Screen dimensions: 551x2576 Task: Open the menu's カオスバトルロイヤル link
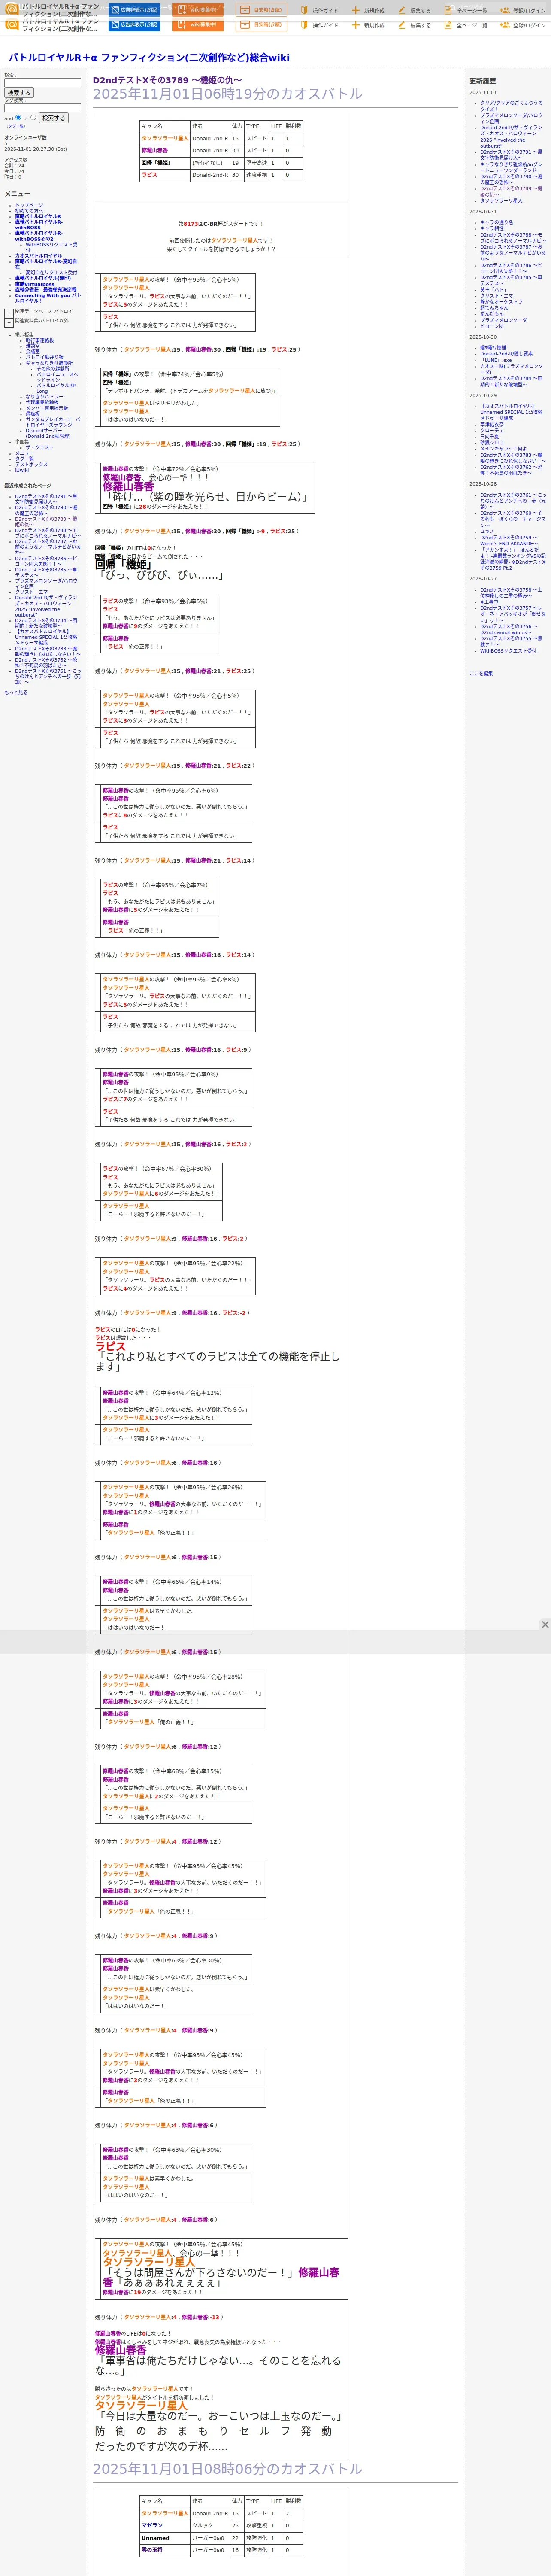click(x=40, y=255)
